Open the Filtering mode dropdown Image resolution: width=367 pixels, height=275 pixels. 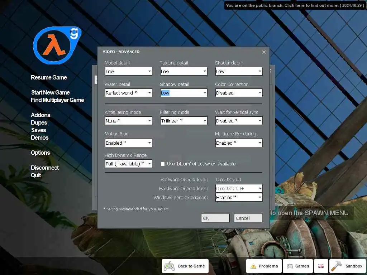[x=184, y=121]
